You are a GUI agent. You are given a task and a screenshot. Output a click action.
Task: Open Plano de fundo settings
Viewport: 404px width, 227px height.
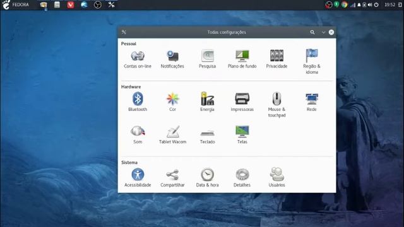tap(242, 59)
